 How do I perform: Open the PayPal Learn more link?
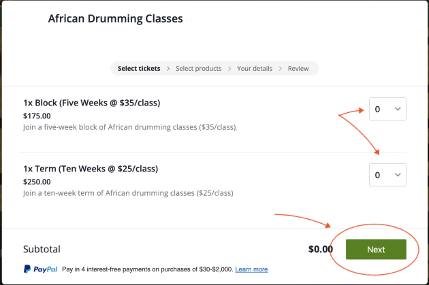tap(251, 269)
